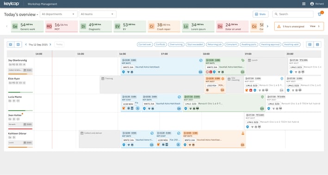
Task: Click the Search input field
Action: [293, 14]
